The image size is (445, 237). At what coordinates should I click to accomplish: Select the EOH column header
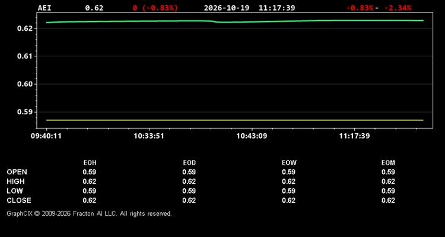point(90,163)
